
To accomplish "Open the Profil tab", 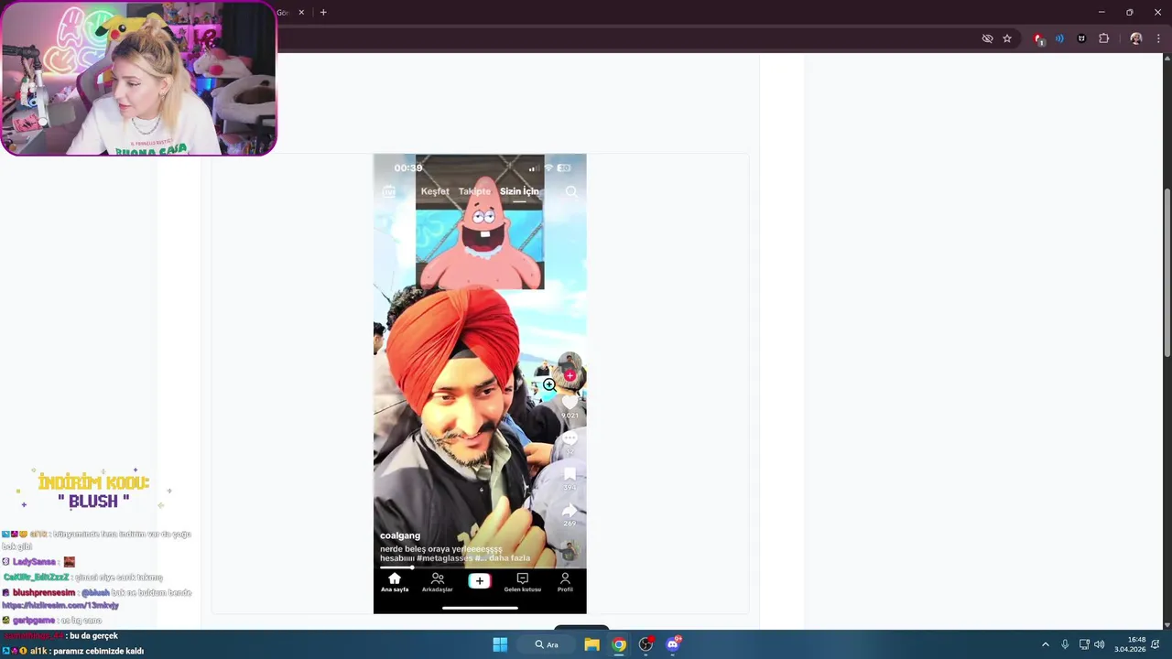I will point(565,582).
